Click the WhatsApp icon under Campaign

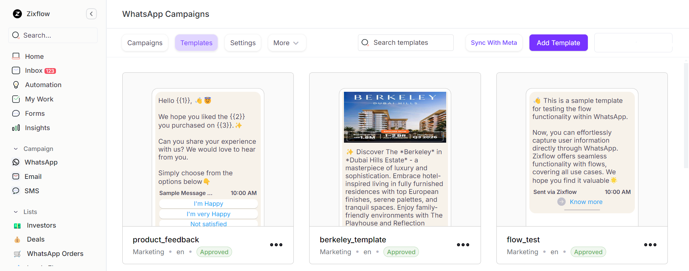pyautogui.click(x=16, y=162)
